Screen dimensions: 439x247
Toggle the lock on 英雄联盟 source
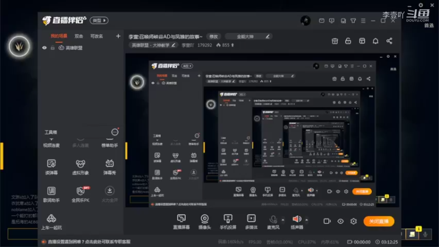[53, 48]
